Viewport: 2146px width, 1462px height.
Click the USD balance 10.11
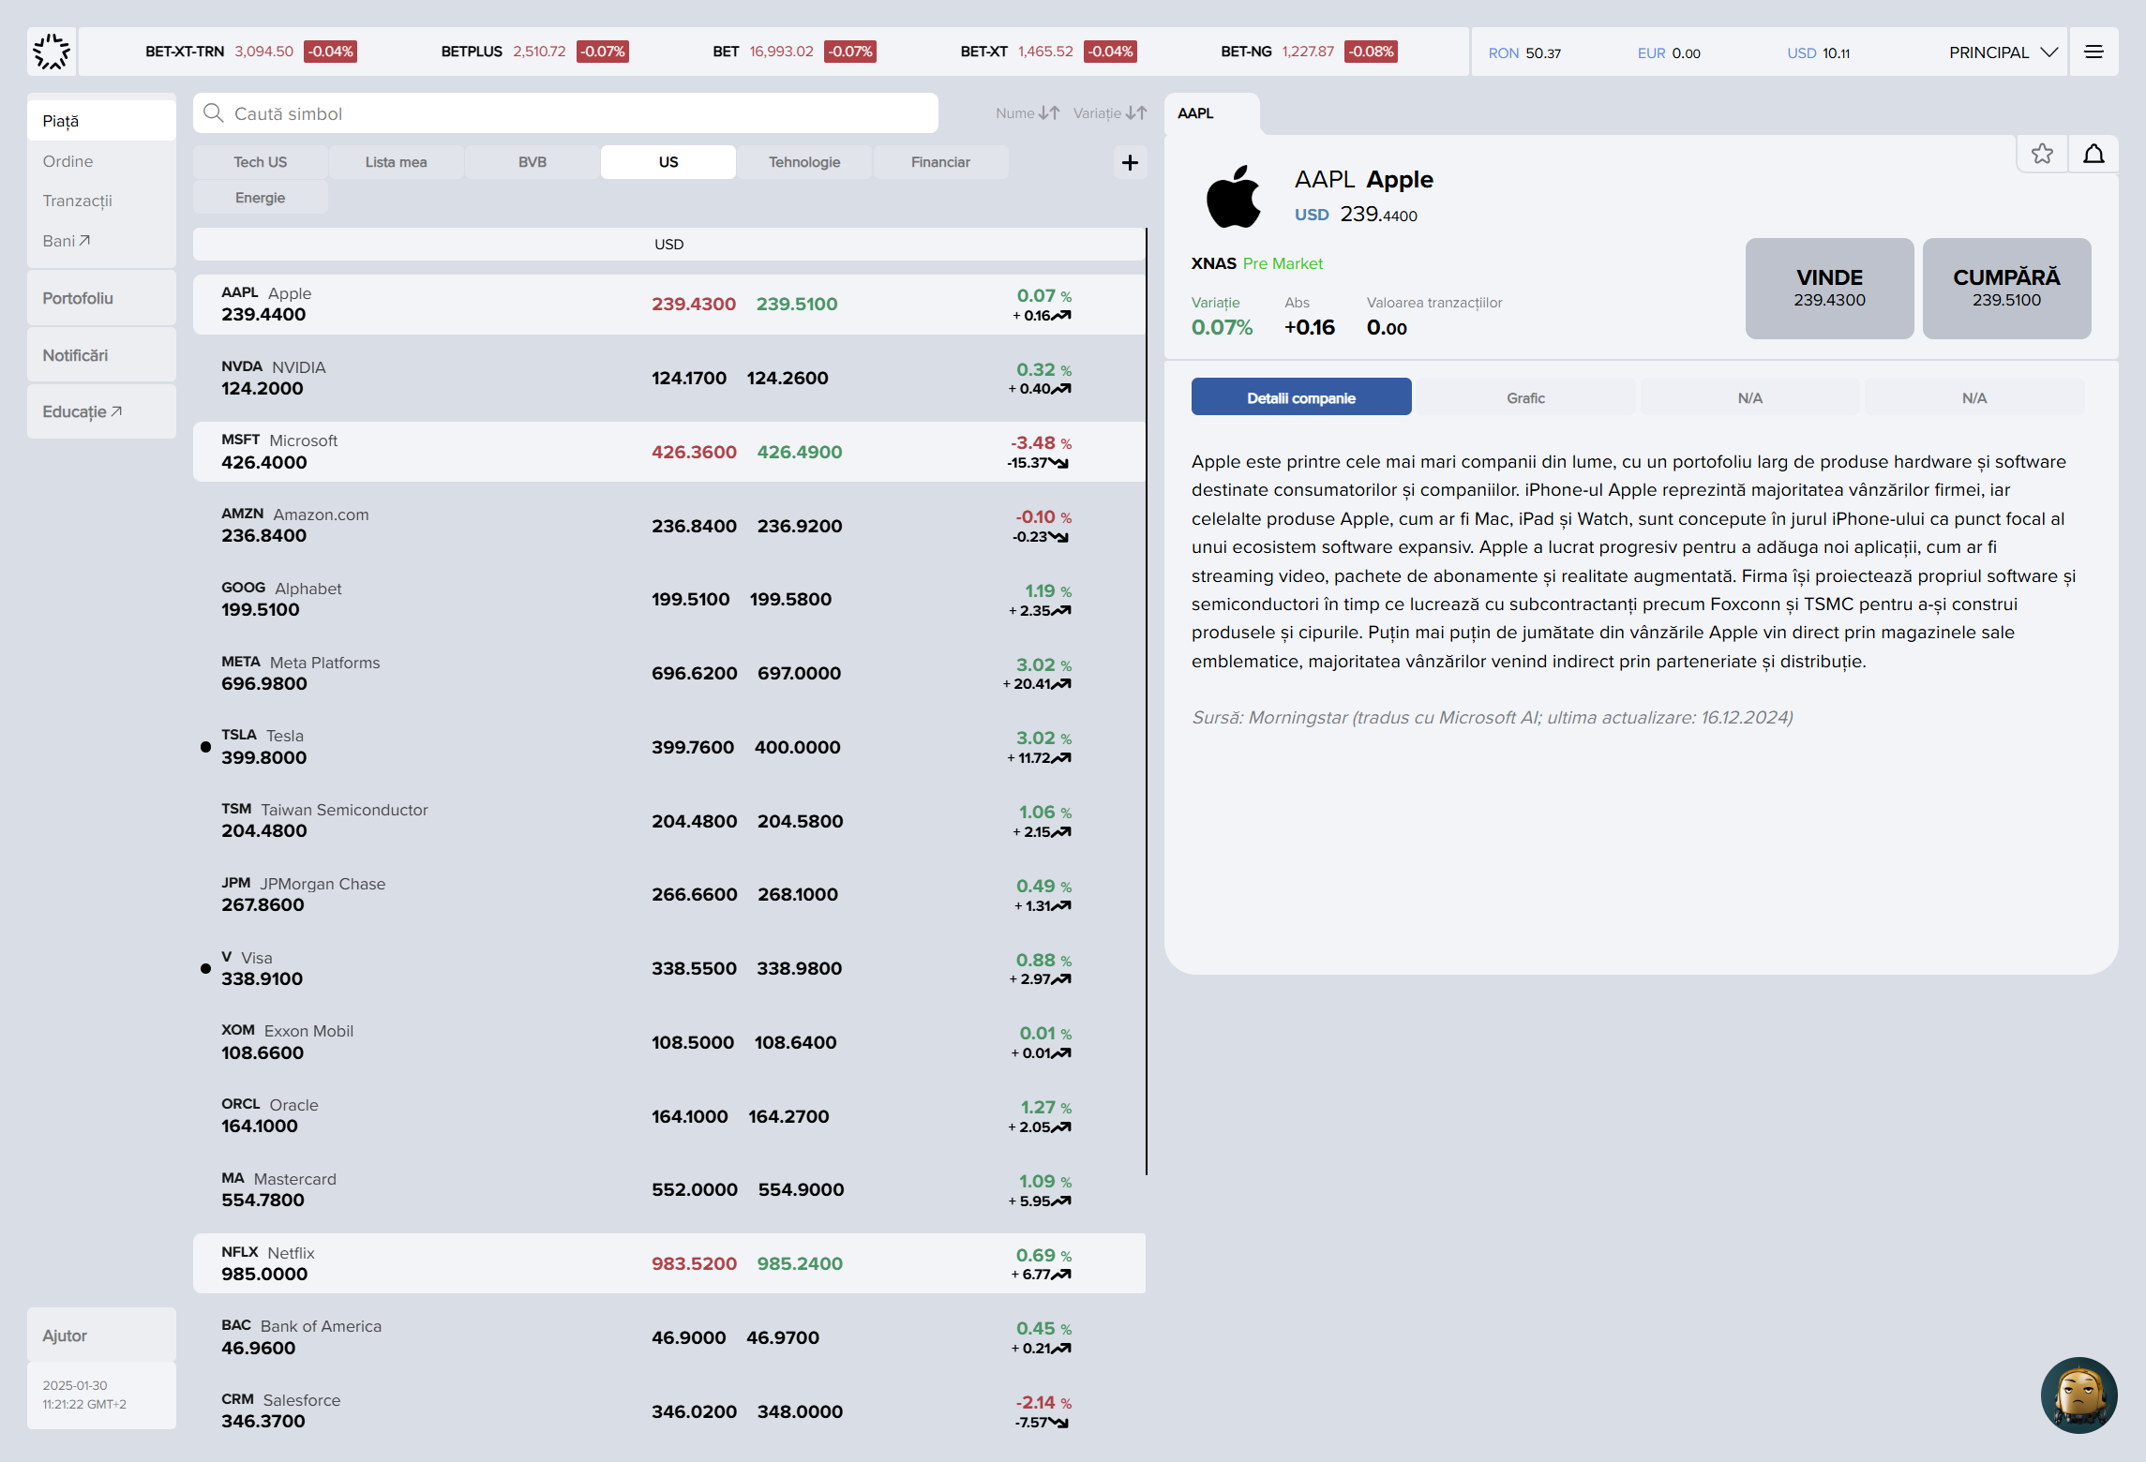1818,53
